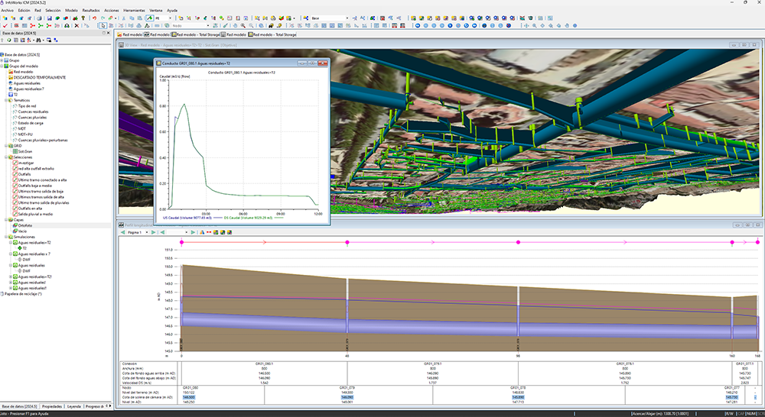Collapse the Simulaciones tree group

point(8,237)
